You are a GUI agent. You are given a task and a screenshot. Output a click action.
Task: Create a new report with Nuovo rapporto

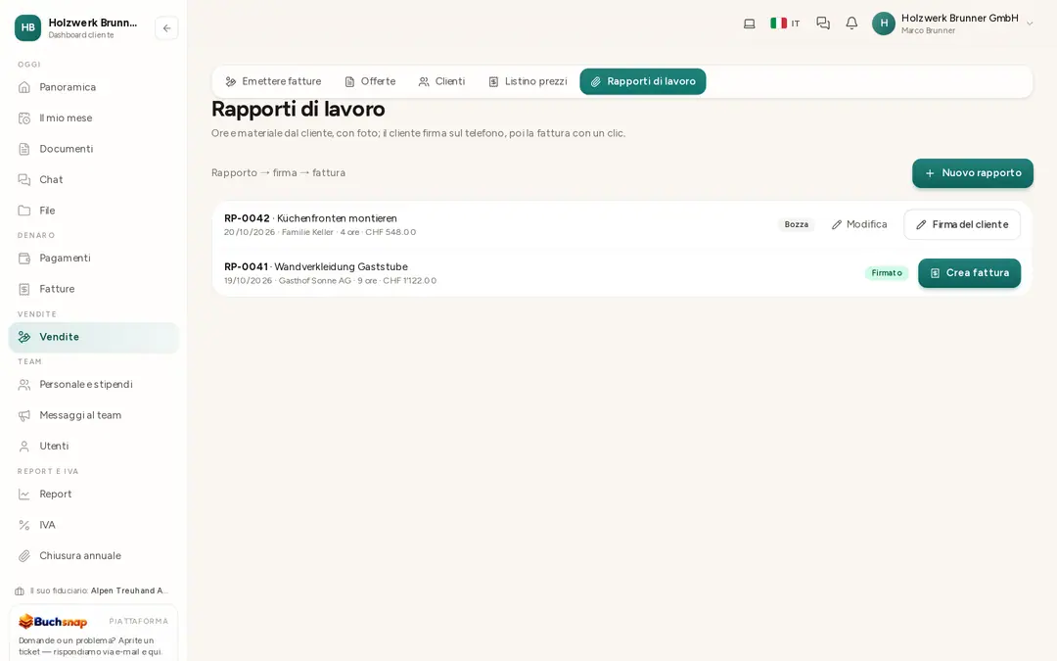point(973,173)
